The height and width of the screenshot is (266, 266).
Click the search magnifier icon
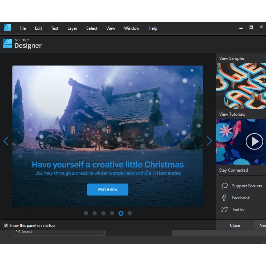19,231
